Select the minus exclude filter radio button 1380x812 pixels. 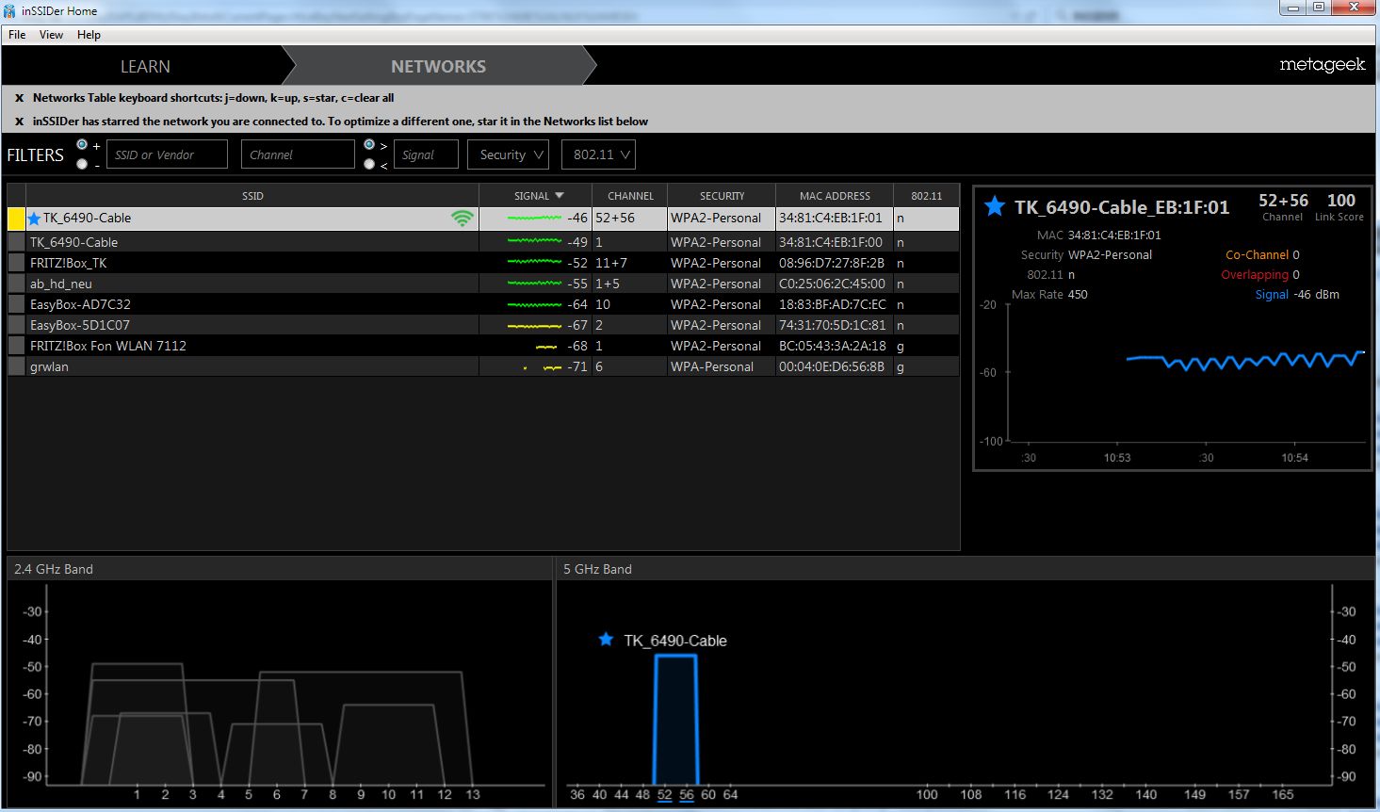click(x=82, y=164)
